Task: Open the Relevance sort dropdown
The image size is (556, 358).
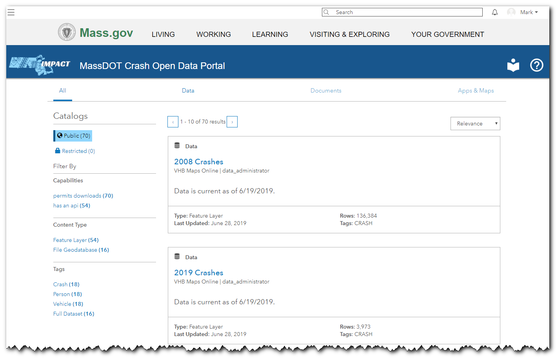Action: [475, 124]
